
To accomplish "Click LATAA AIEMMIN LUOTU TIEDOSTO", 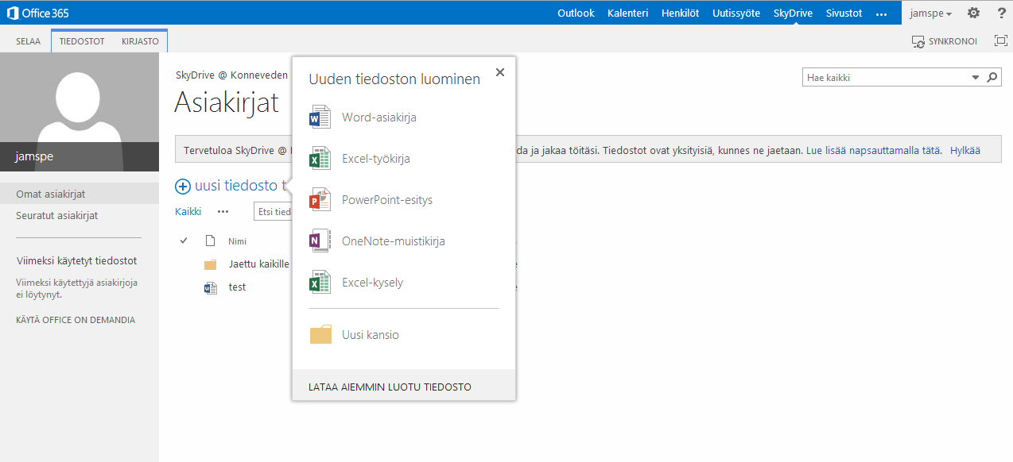I will 390,387.
